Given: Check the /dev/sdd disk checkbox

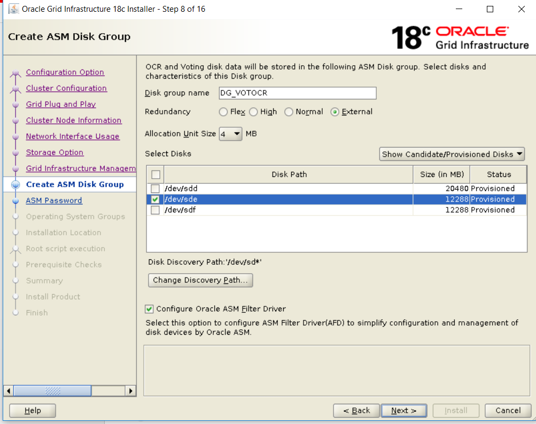Looking at the screenshot, I should pos(155,188).
